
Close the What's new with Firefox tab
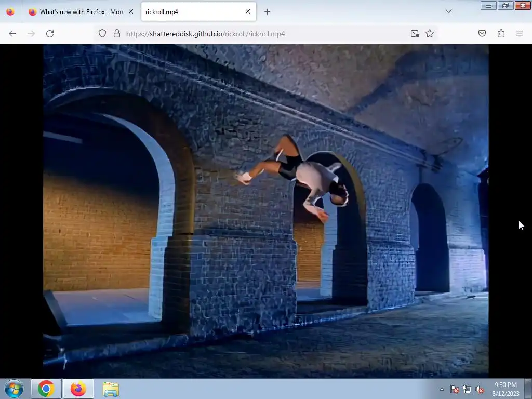[x=131, y=11]
